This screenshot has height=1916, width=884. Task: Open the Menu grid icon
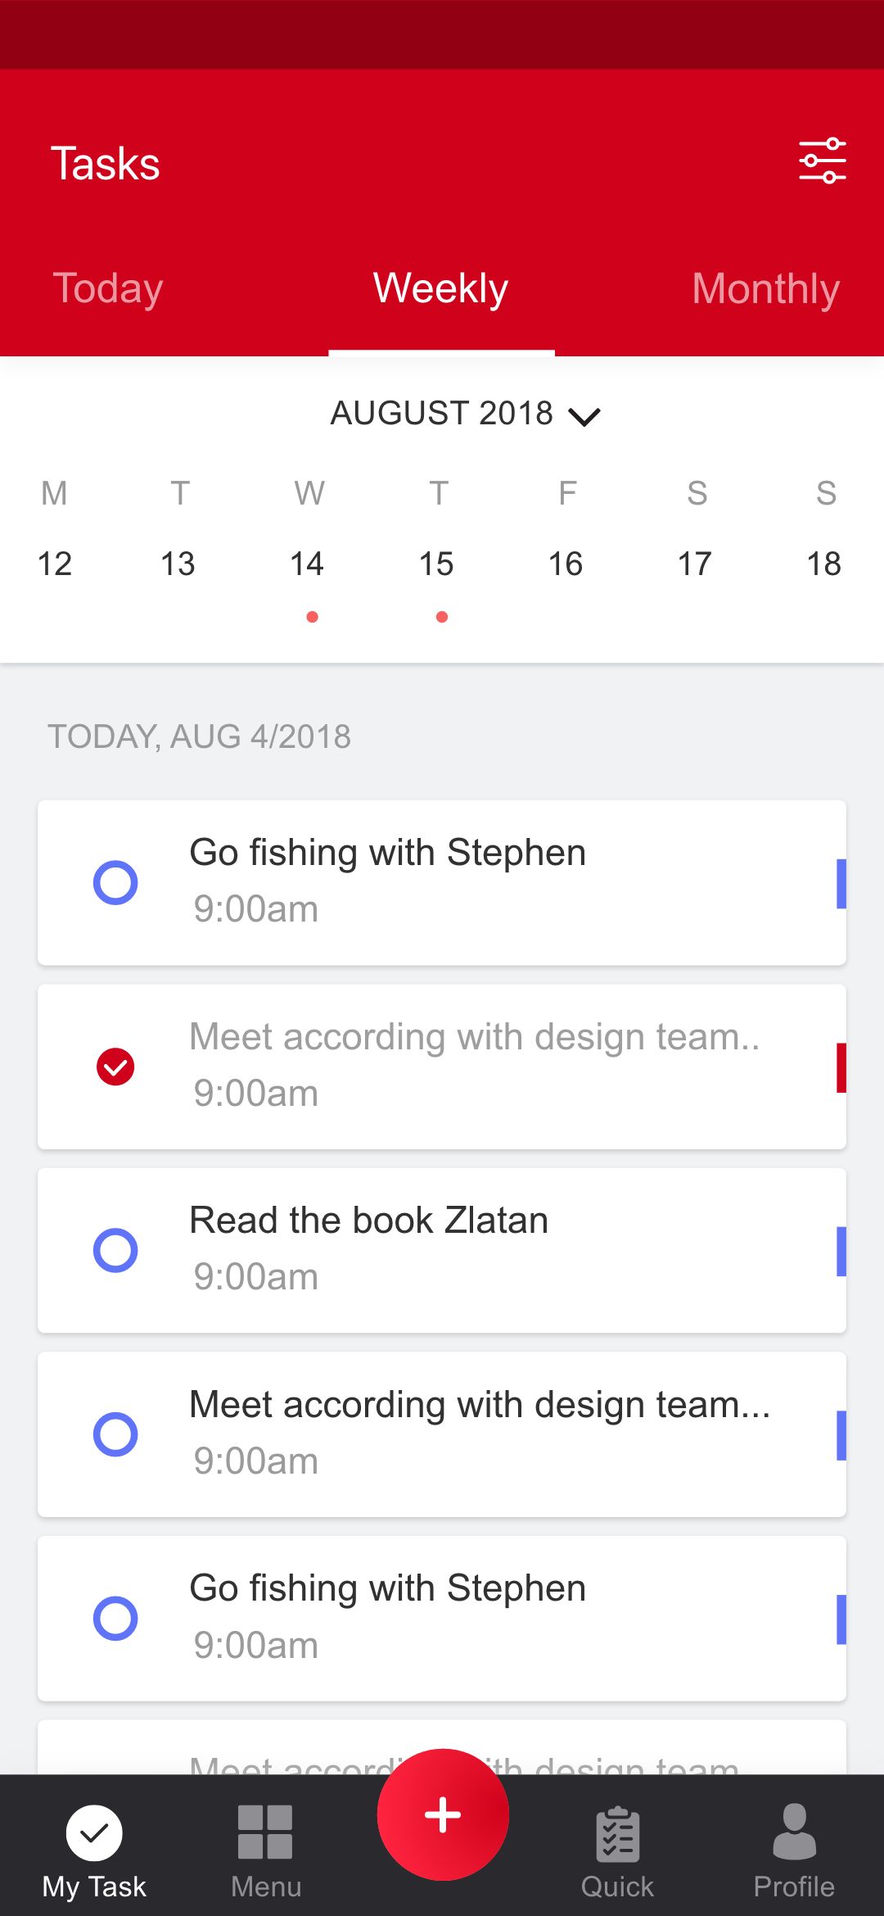265,1832
